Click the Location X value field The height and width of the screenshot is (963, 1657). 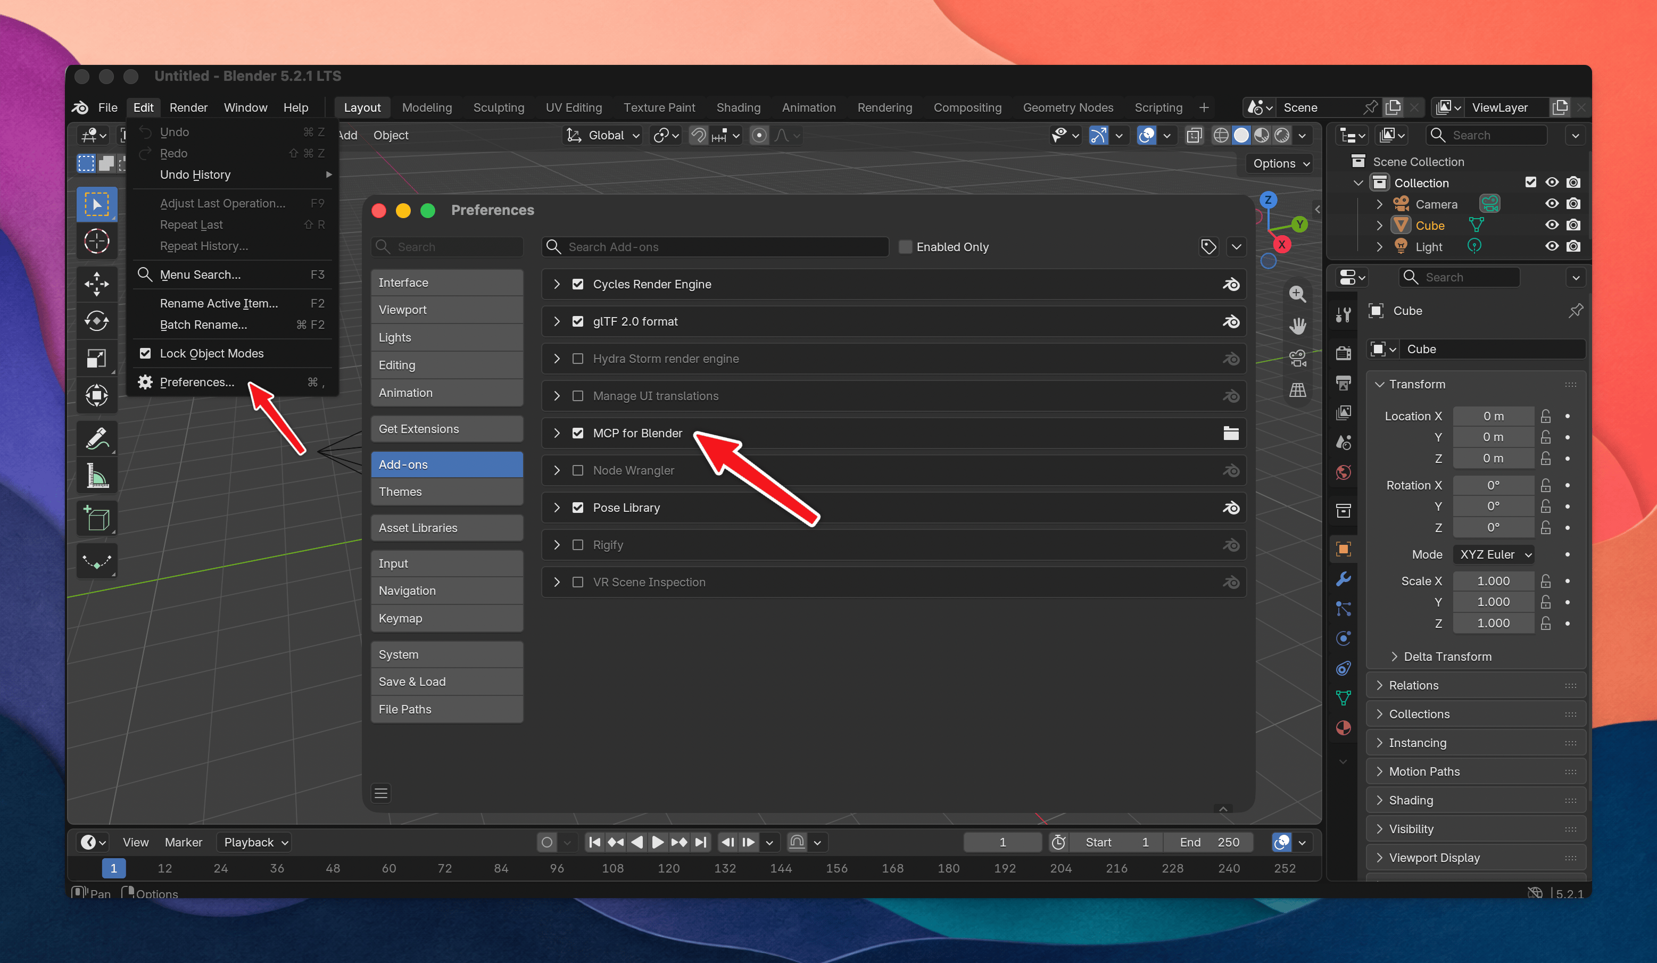coord(1493,416)
